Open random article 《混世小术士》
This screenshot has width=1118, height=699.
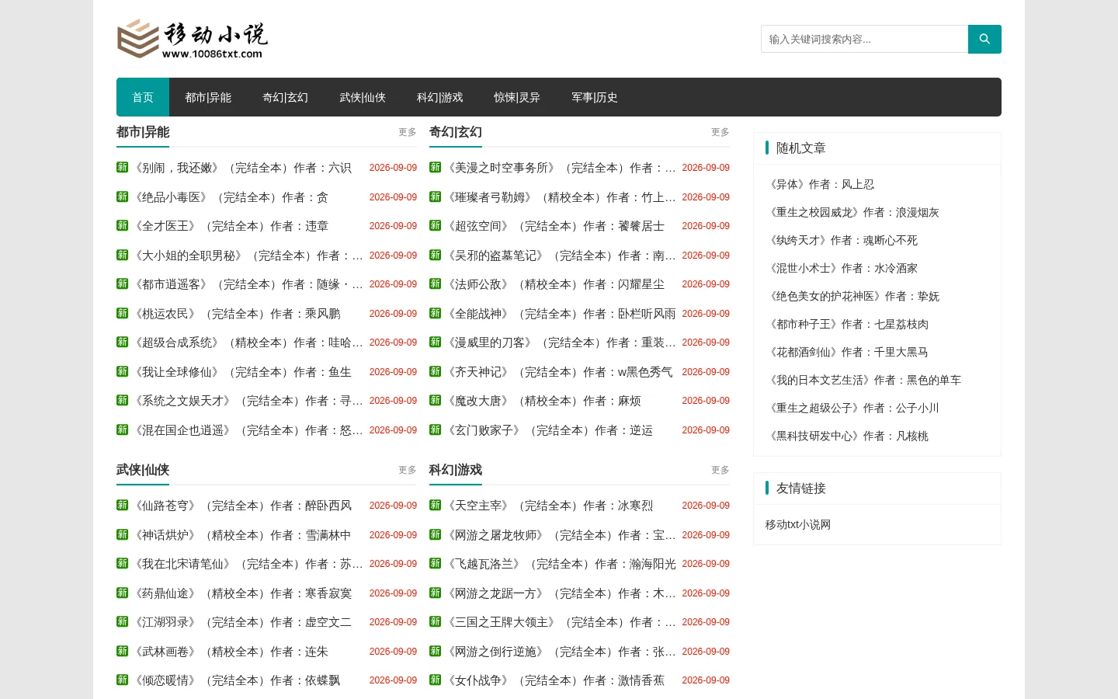[842, 268]
